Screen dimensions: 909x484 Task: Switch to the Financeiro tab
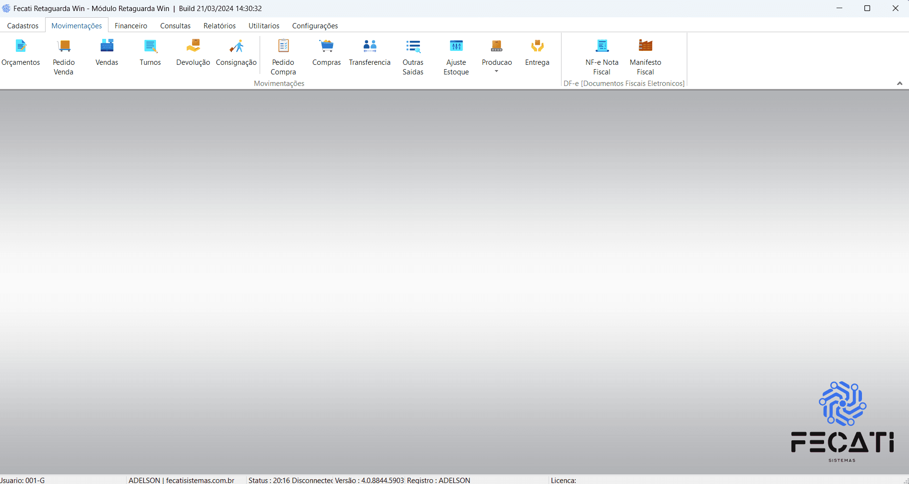tap(131, 26)
